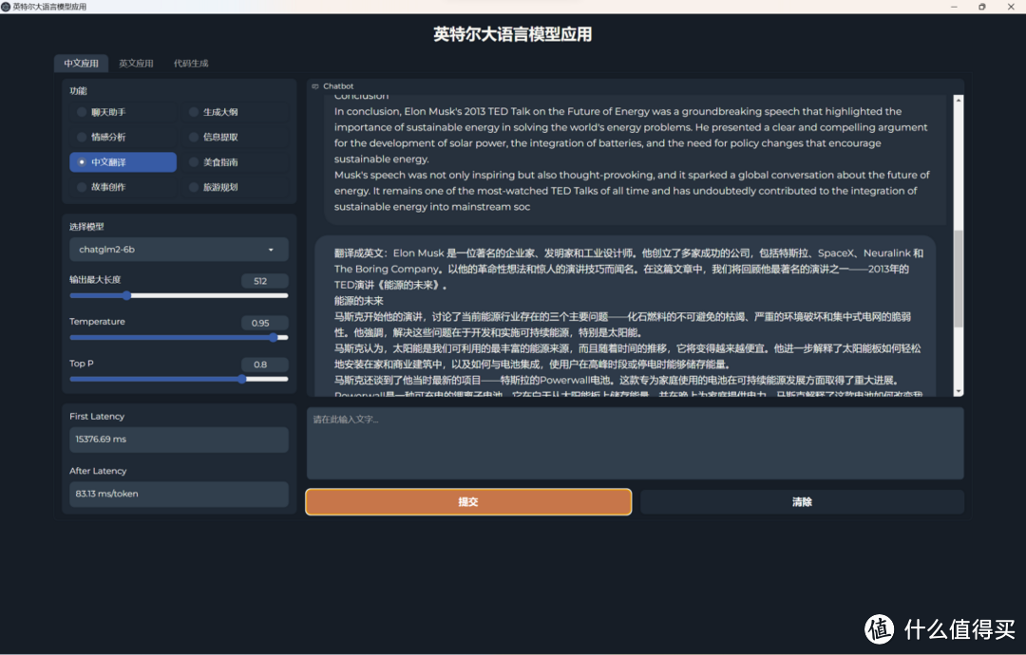
Task: Adjust the 输出最大长度 slider
Action: (x=179, y=295)
